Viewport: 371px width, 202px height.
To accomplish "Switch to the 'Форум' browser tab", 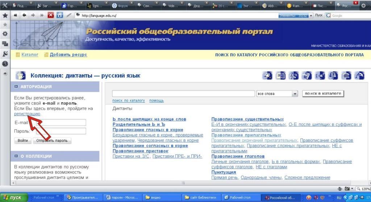I will pyautogui.click(x=122, y=6).
